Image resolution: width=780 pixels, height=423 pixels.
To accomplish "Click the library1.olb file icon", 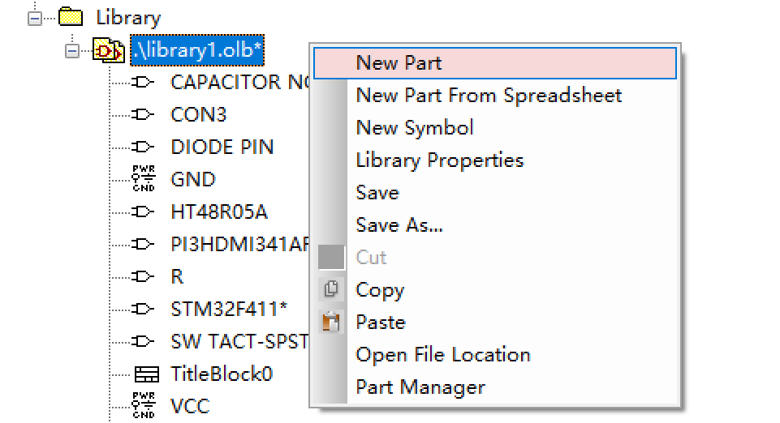I will [x=109, y=50].
